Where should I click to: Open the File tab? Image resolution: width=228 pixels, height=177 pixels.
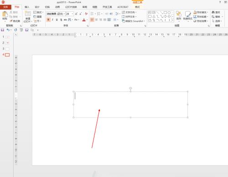[x=5, y=7]
